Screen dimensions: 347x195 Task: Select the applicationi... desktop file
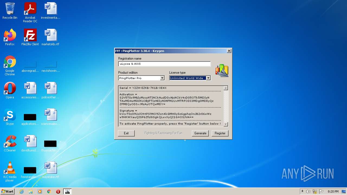(x=30, y=119)
